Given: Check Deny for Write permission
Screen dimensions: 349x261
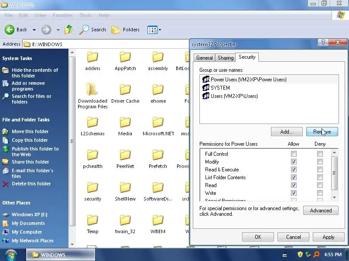Looking at the screenshot, I should point(320,193).
